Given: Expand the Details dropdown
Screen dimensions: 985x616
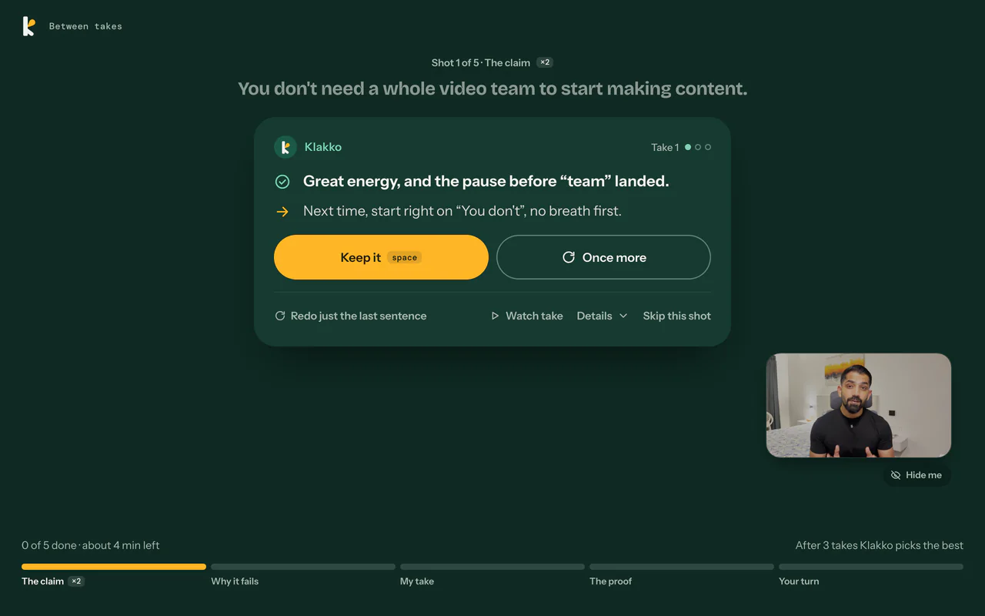Looking at the screenshot, I should click(602, 316).
